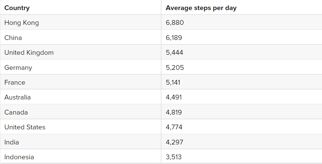The width and height of the screenshot is (322, 164).
Task: Click the Canada country cell
Action: 16,112
